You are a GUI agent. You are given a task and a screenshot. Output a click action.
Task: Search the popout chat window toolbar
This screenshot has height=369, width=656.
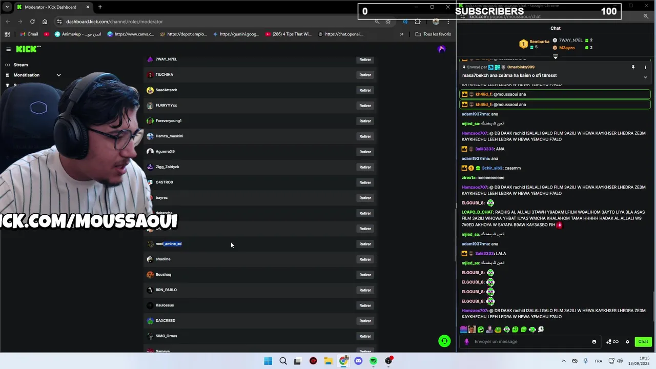coord(646,16)
